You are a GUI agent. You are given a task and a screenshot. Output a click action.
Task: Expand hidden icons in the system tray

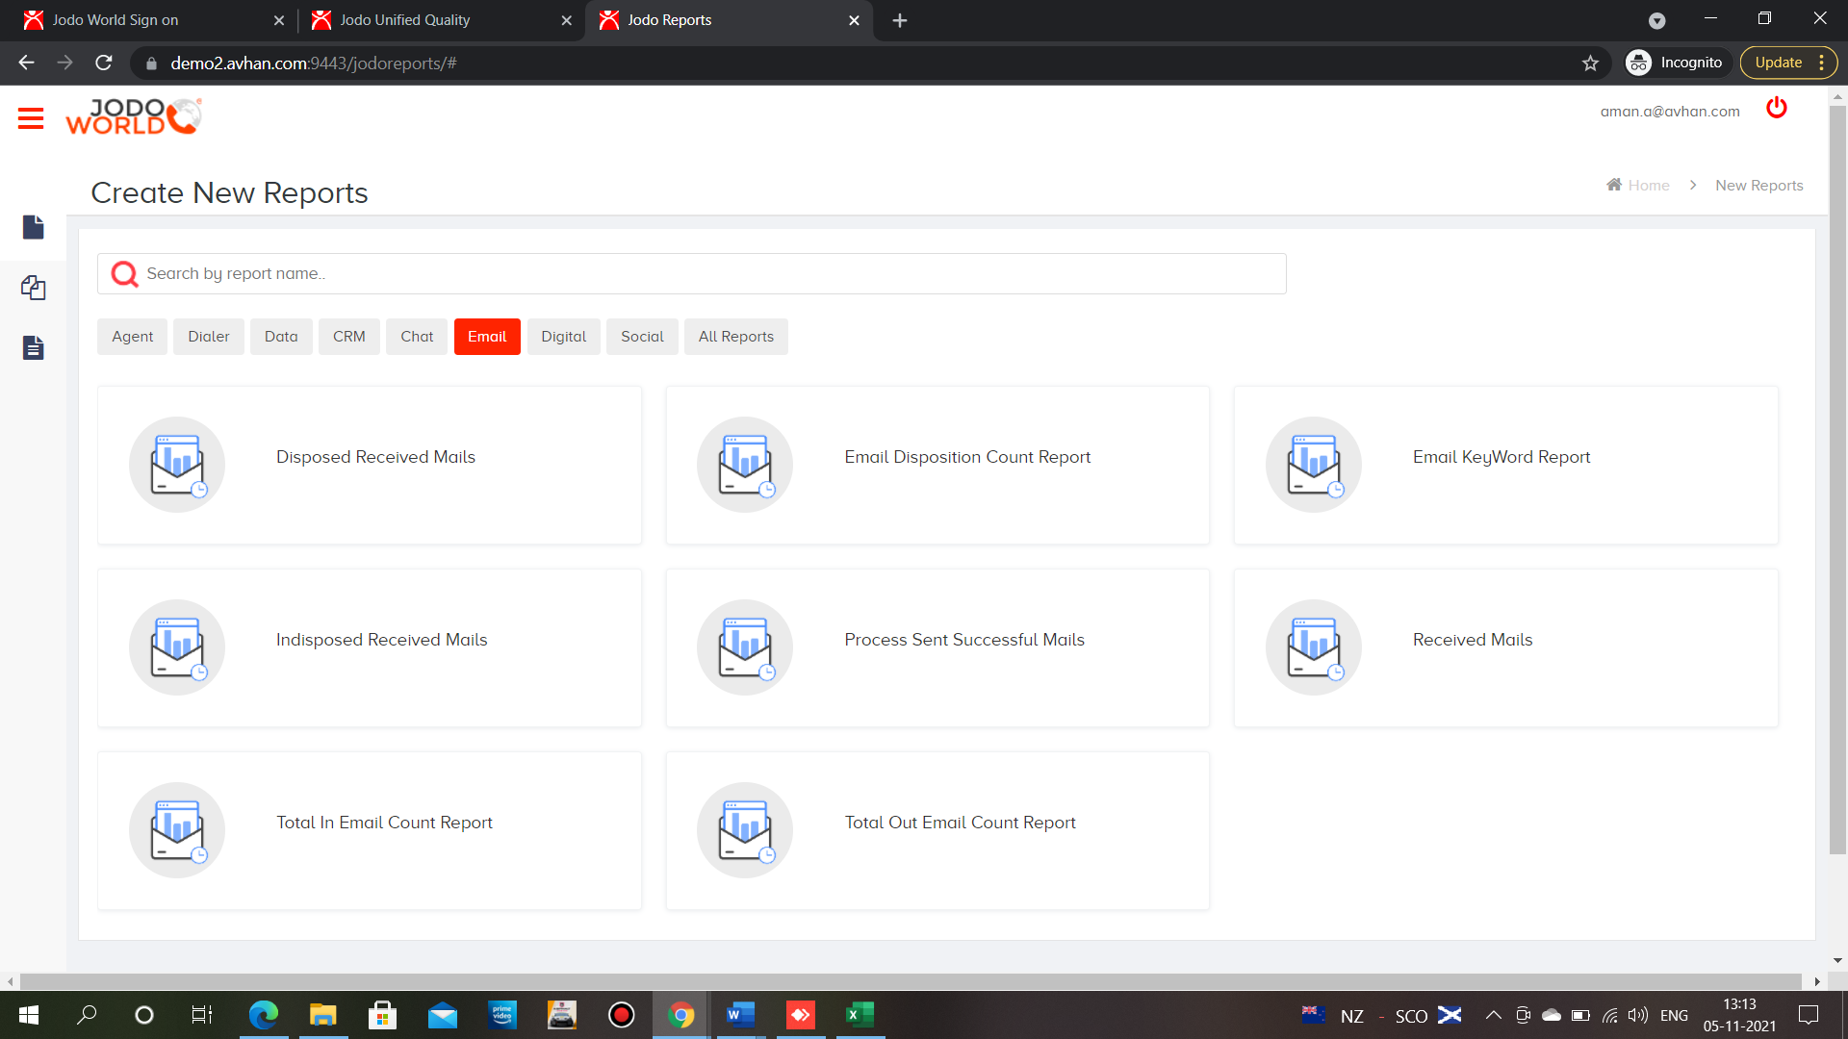coord(1494,1015)
